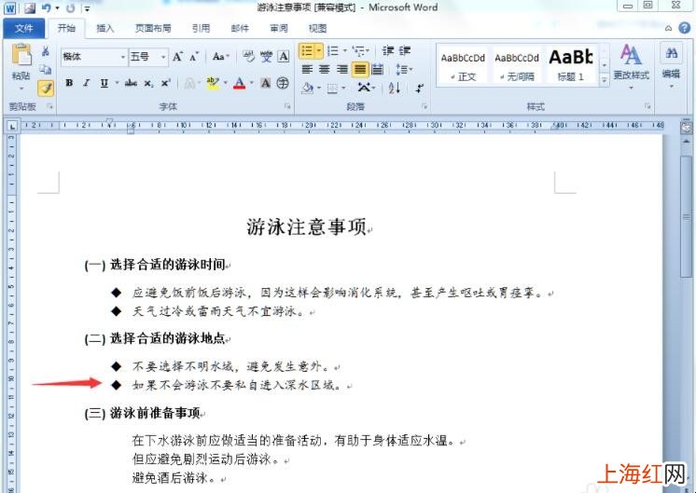Switch to the 页面布局 tab

click(x=153, y=28)
